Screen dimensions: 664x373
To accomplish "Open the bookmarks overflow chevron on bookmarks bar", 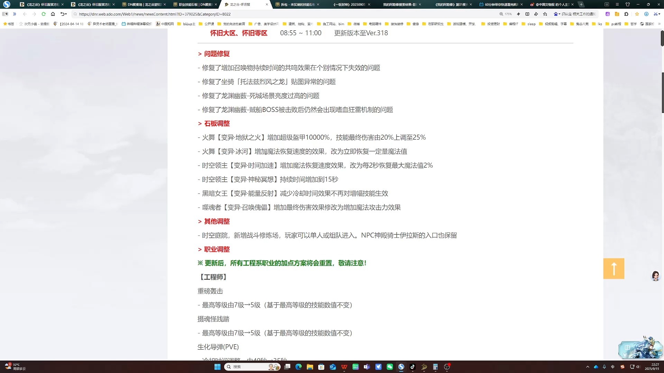I will click(x=659, y=24).
